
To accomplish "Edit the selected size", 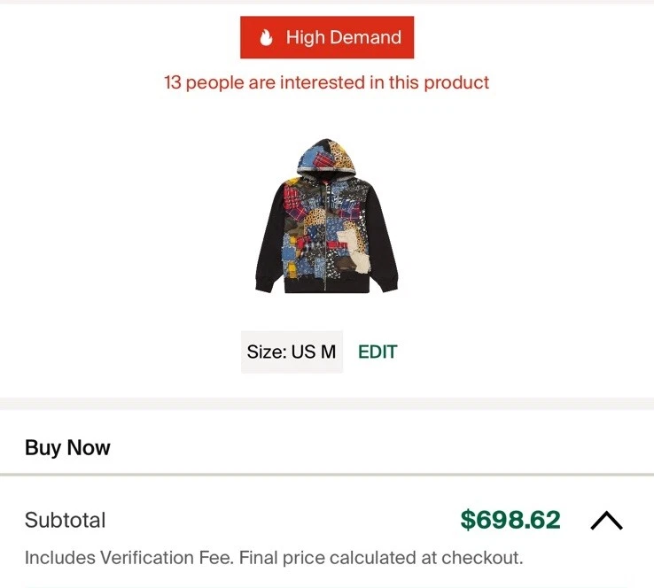I will [x=378, y=352].
